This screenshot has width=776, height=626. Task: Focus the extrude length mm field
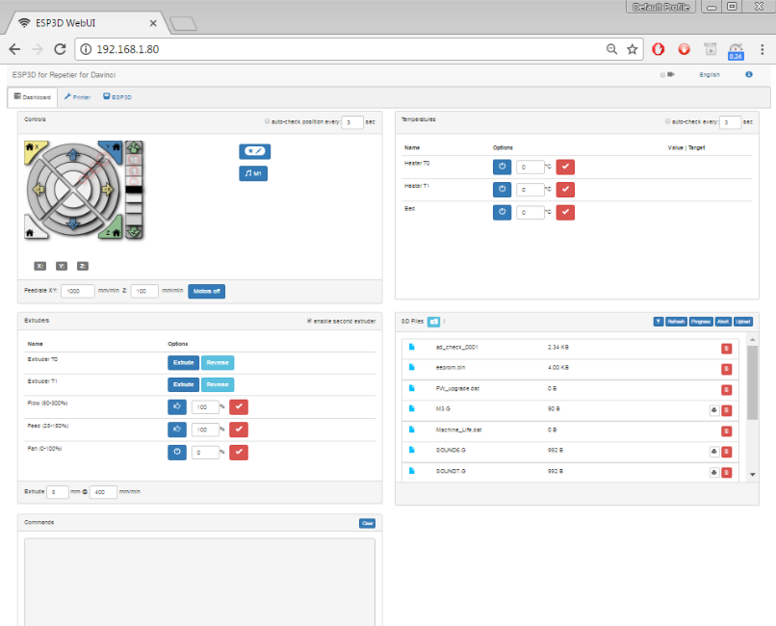click(x=58, y=492)
